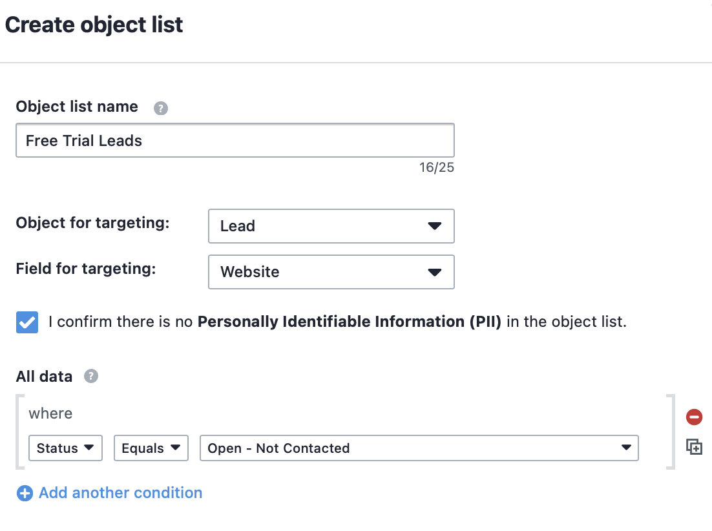The width and height of the screenshot is (712, 531).
Task: Open the Open - Not Contacted value dropdown
Action: coord(419,448)
